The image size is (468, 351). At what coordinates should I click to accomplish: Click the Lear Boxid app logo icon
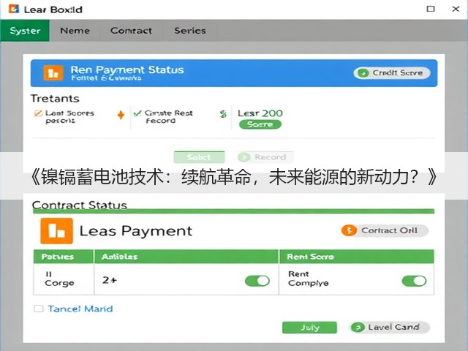(14, 9)
